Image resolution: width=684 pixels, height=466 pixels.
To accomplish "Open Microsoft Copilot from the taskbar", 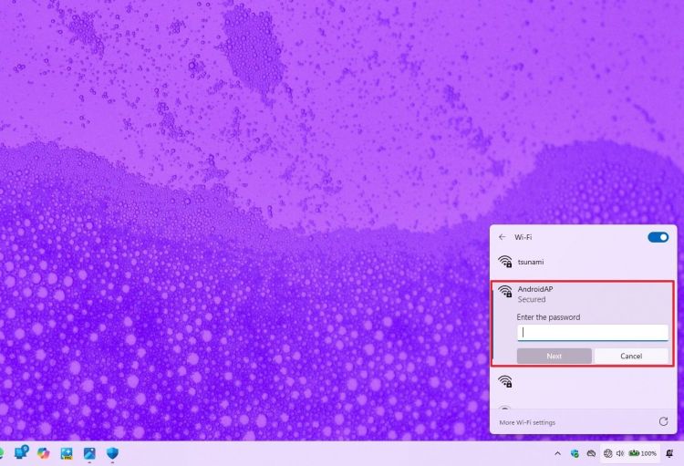I will (43, 453).
